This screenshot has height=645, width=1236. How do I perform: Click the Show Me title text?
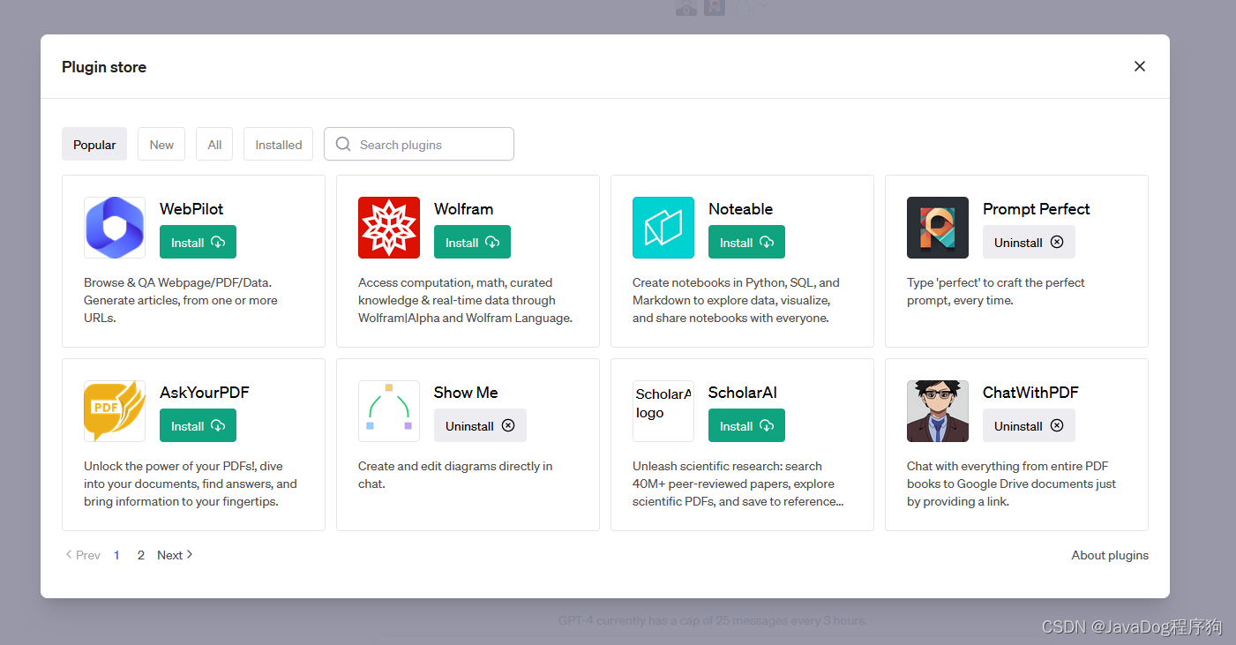point(466,393)
